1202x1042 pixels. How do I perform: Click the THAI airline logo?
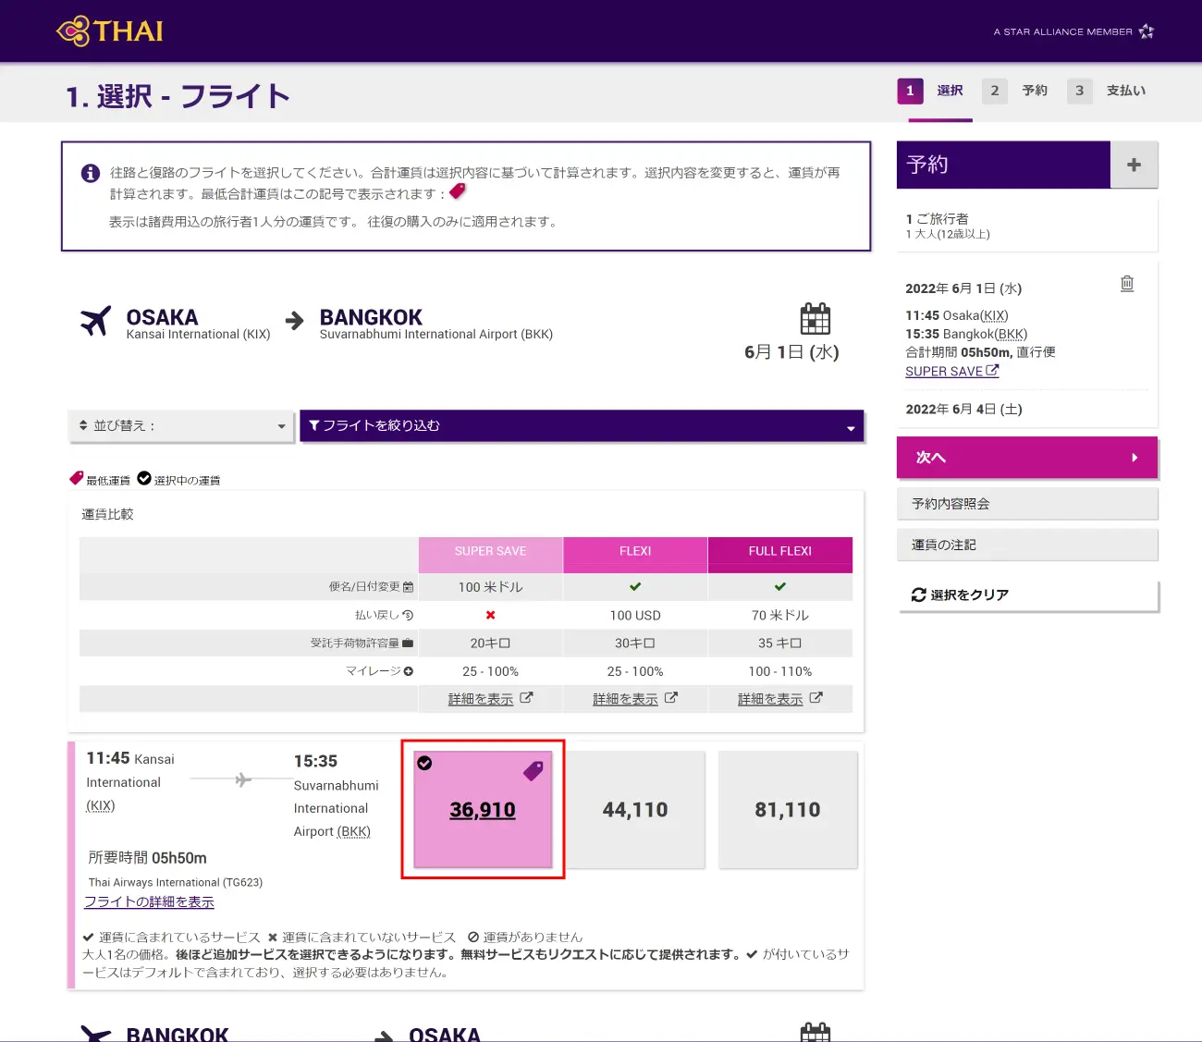click(110, 31)
